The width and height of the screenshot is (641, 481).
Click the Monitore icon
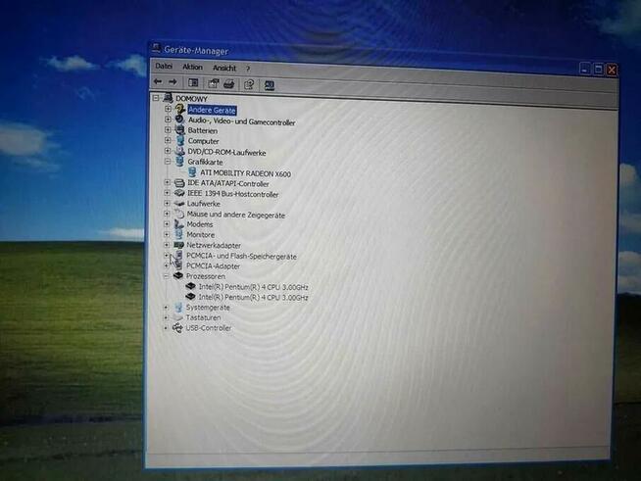point(178,234)
